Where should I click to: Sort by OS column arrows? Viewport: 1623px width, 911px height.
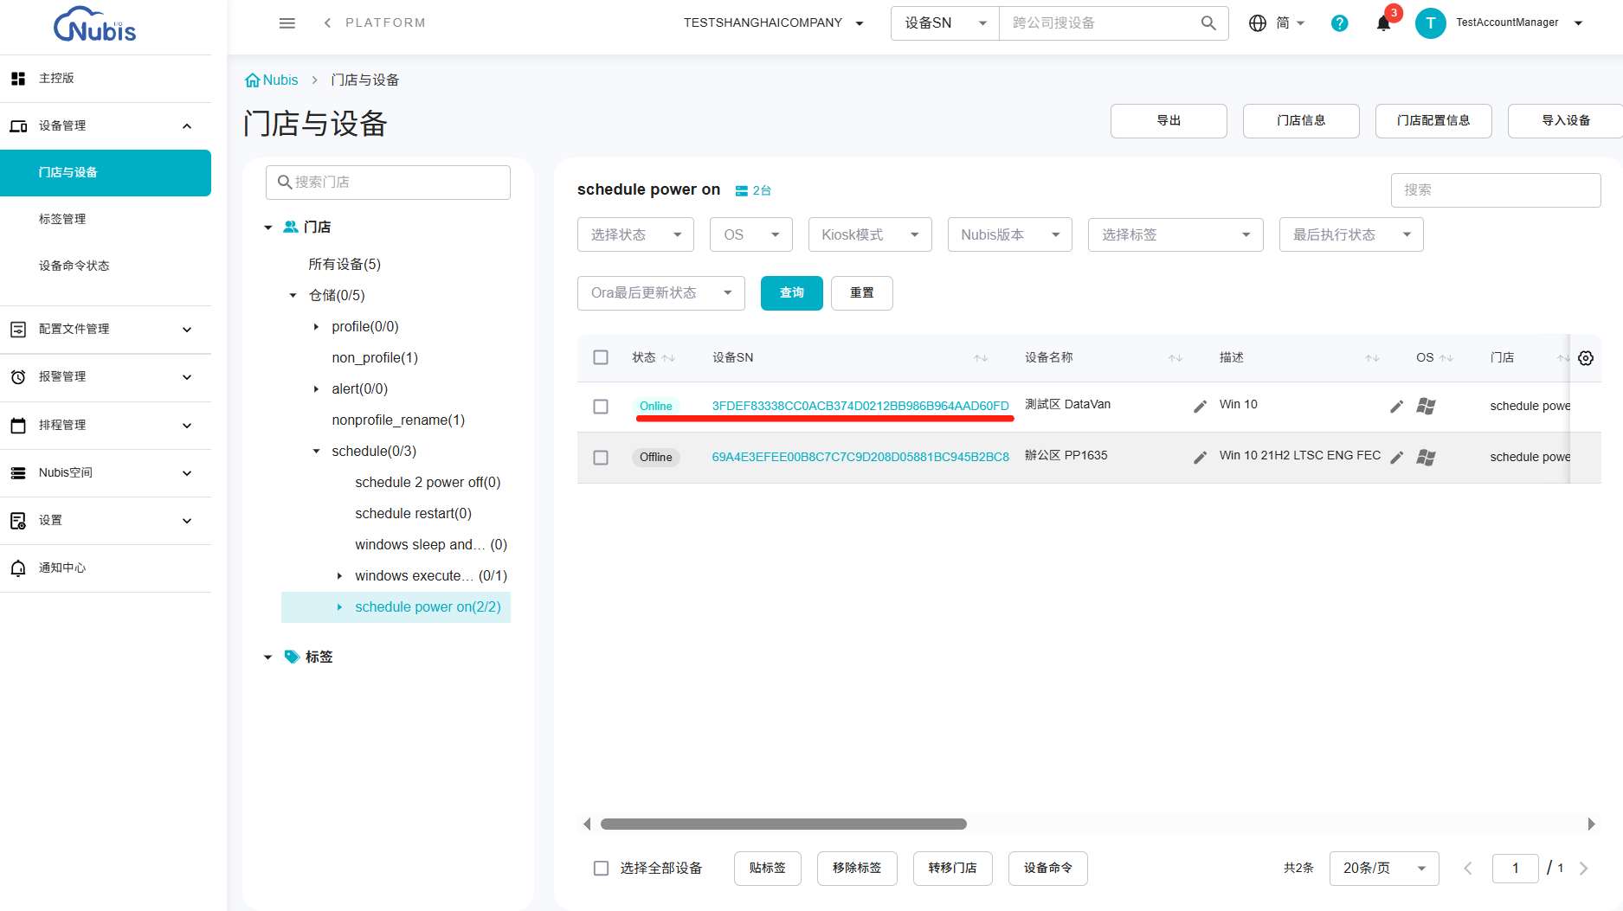click(1446, 358)
